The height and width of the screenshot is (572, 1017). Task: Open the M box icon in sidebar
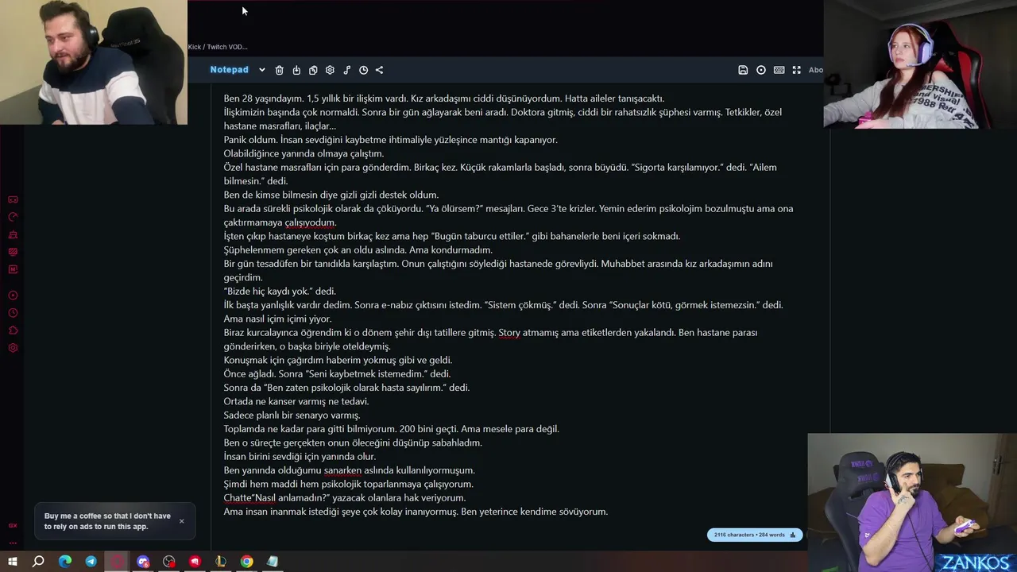coord(13,269)
